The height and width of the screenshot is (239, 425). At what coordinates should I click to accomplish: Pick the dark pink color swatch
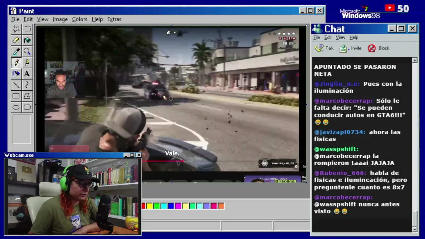pyautogui.click(x=213, y=206)
